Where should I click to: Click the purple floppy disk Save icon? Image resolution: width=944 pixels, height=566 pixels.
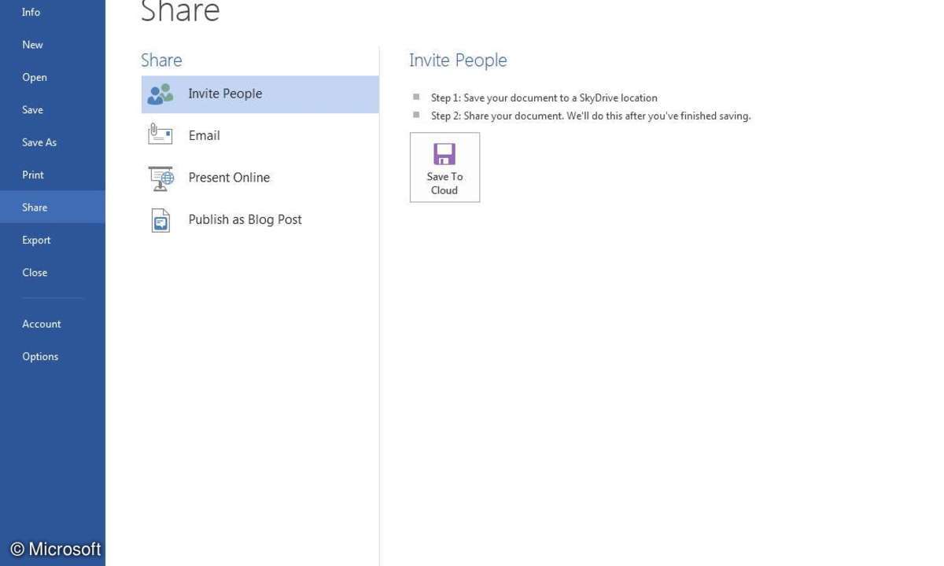click(x=444, y=154)
